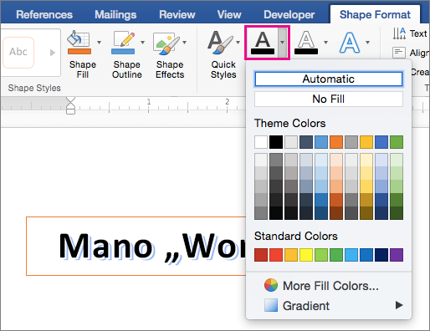Select bright red standard color
Viewport: 430px width, 331px height.
click(276, 255)
